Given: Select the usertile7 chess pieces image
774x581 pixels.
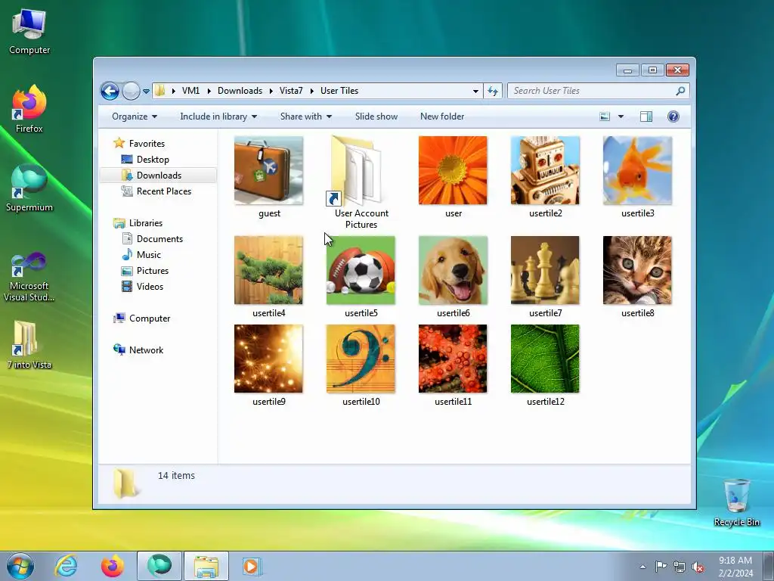Looking at the screenshot, I should pos(545,270).
